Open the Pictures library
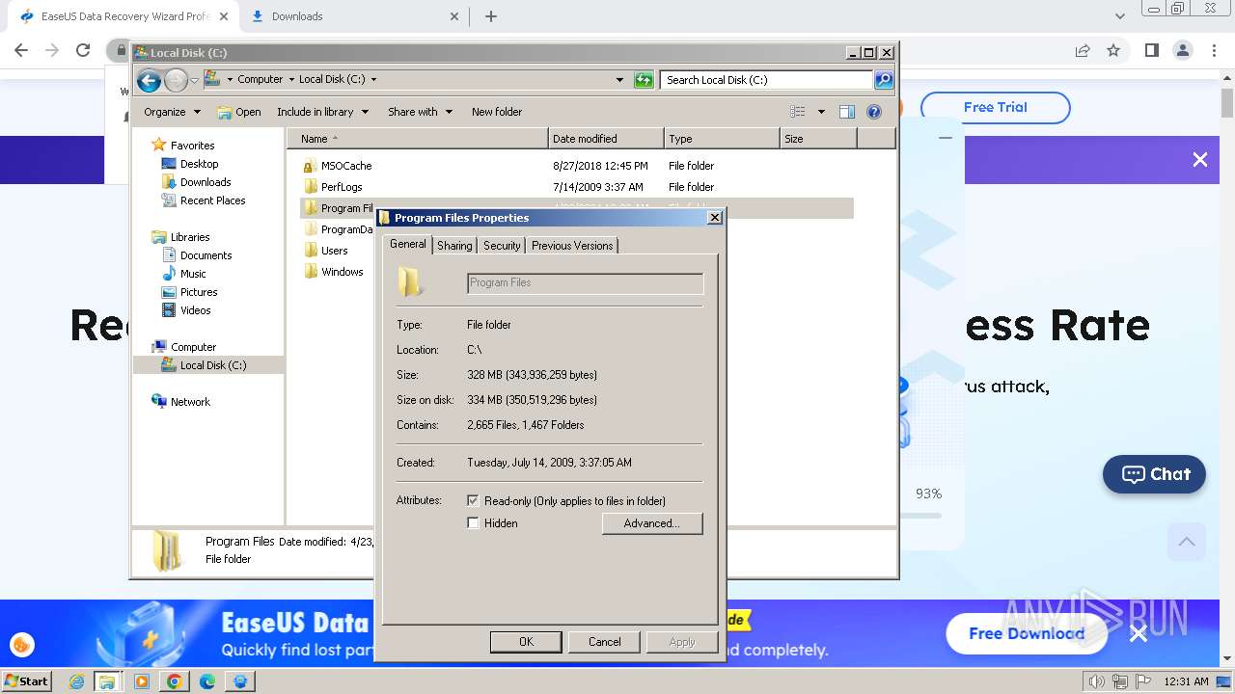Screen dimensions: 1235x694 coord(199,292)
